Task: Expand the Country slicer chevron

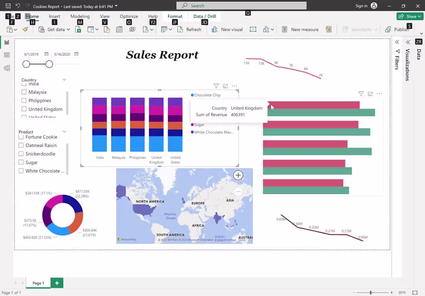Action: click(x=64, y=79)
